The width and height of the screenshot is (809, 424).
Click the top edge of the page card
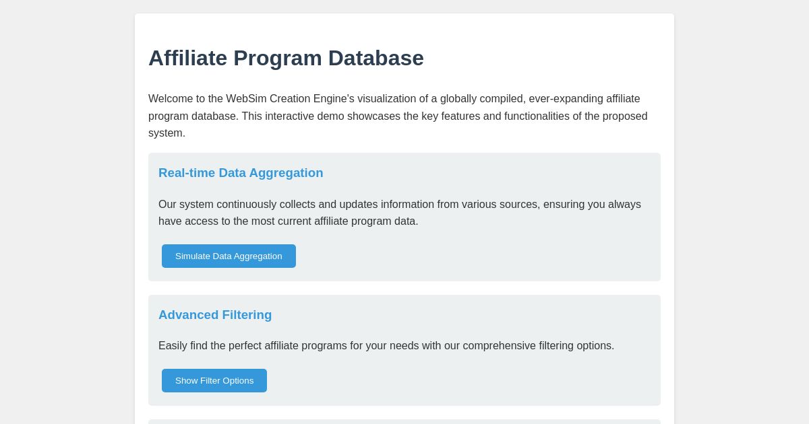pyautogui.click(x=404, y=15)
